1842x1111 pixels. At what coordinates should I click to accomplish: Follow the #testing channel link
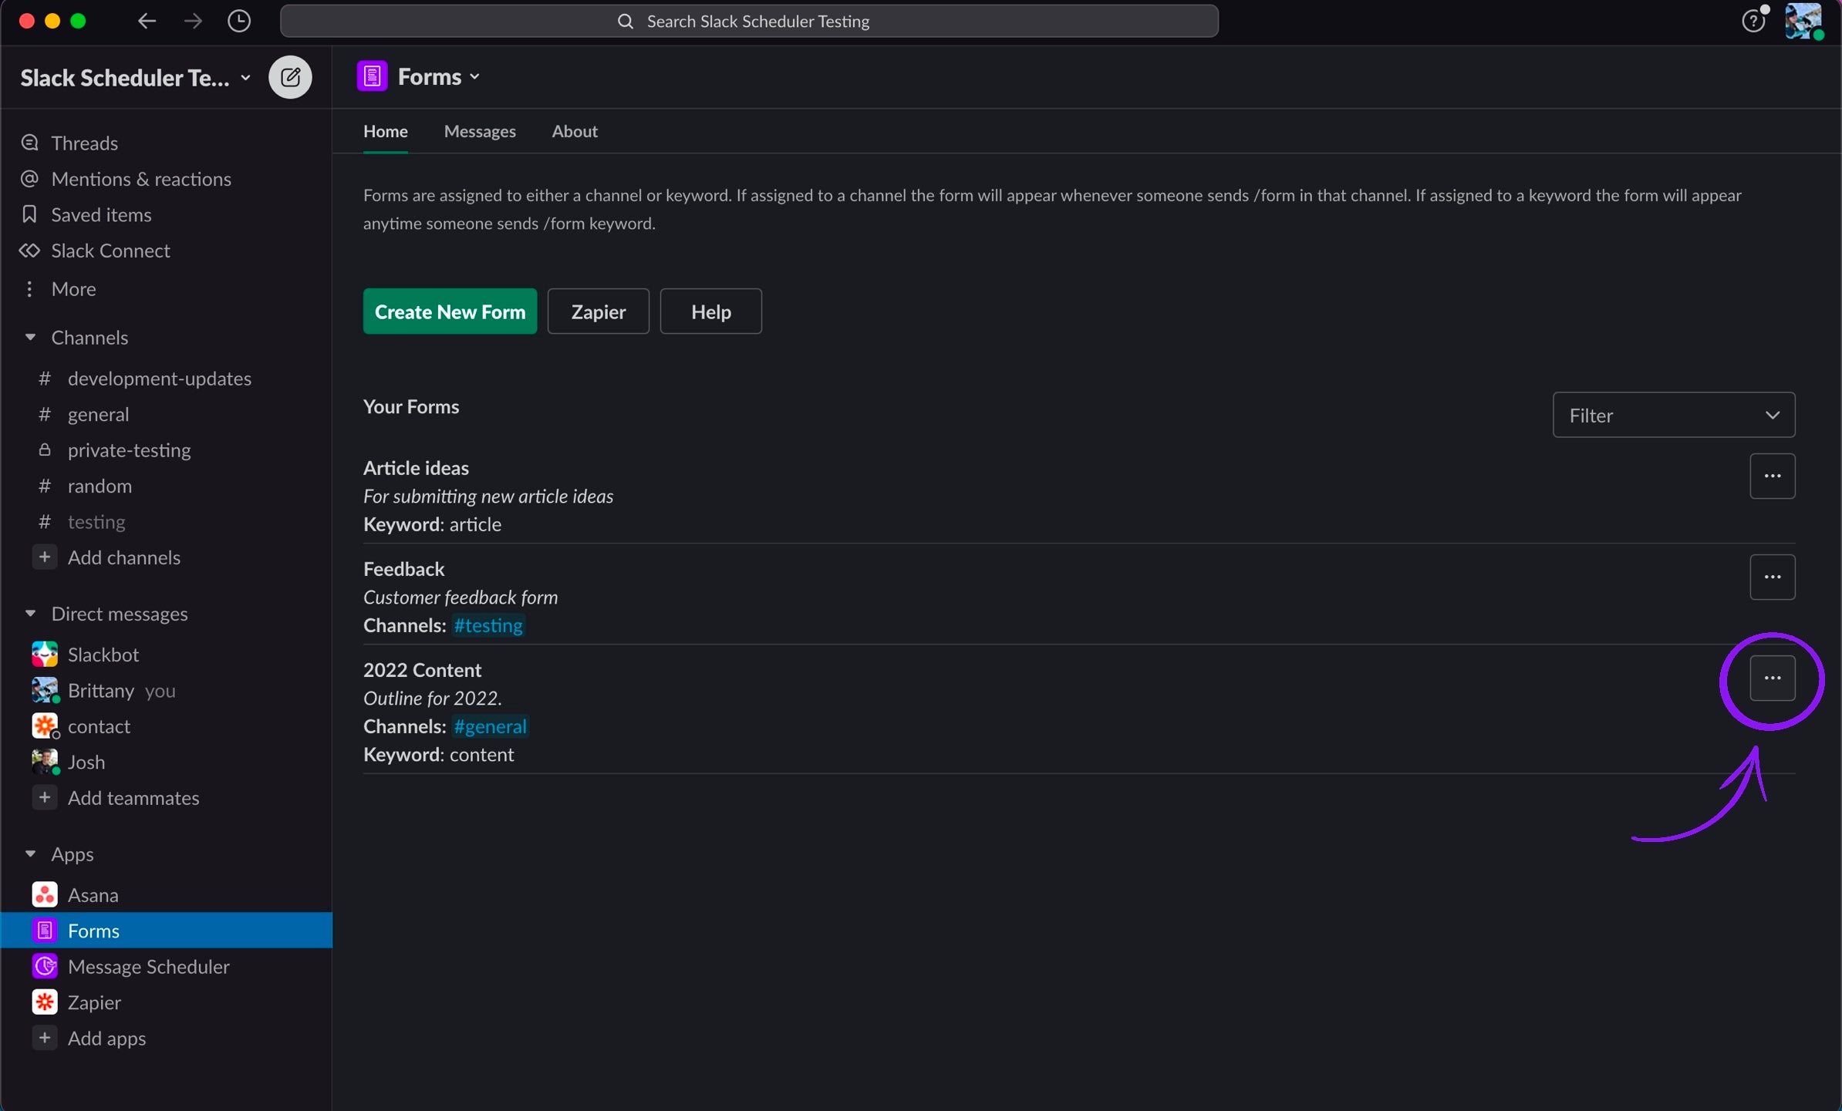[x=488, y=625]
